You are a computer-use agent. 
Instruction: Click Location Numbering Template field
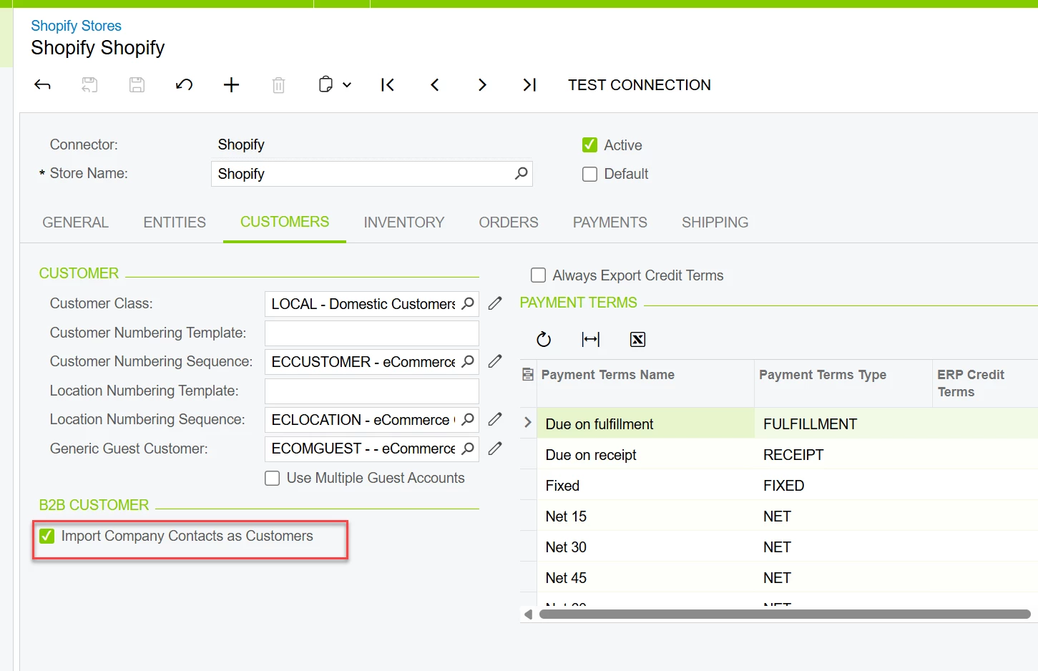(372, 391)
